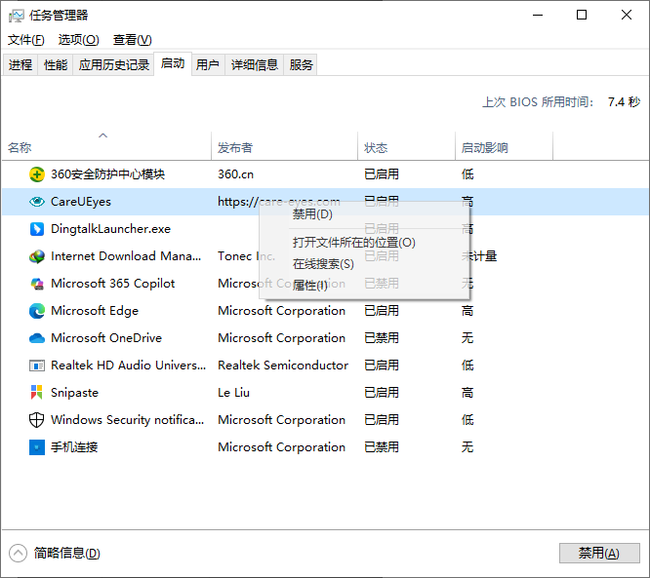The image size is (650, 578).
Task: Click the 禁用(A) button at the bottom
Action: click(599, 554)
